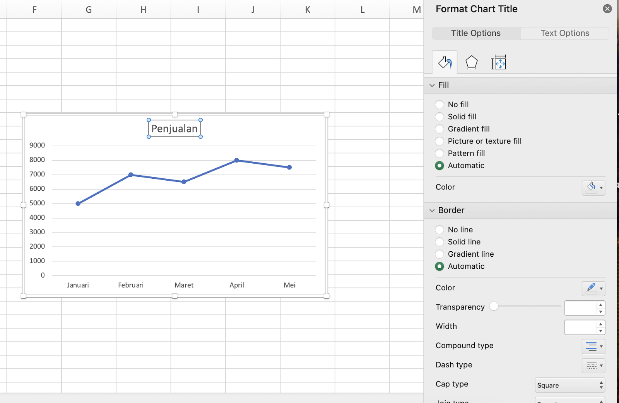Open the Effects pentagon tab
The width and height of the screenshot is (619, 403).
tap(471, 62)
